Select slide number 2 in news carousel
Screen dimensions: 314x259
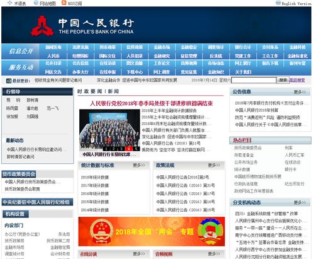click(114, 149)
